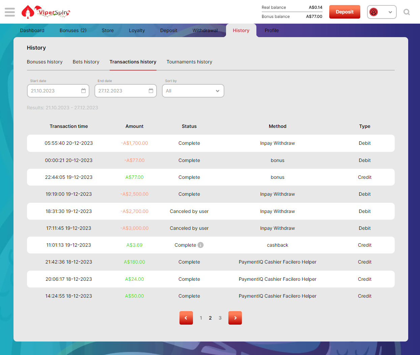Image resolution: width=420 pixels, height=355 pixels.
Task: Open the Withdrawal menu tab
Action: 205,30
